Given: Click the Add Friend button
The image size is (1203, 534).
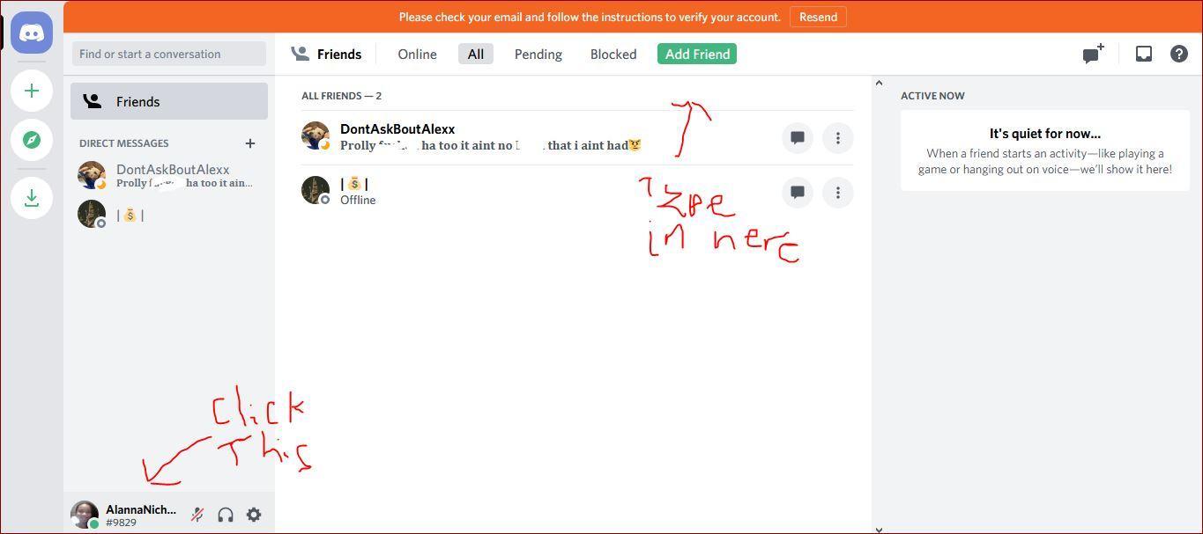Looking at the screenshot, I should pos(697,54).
